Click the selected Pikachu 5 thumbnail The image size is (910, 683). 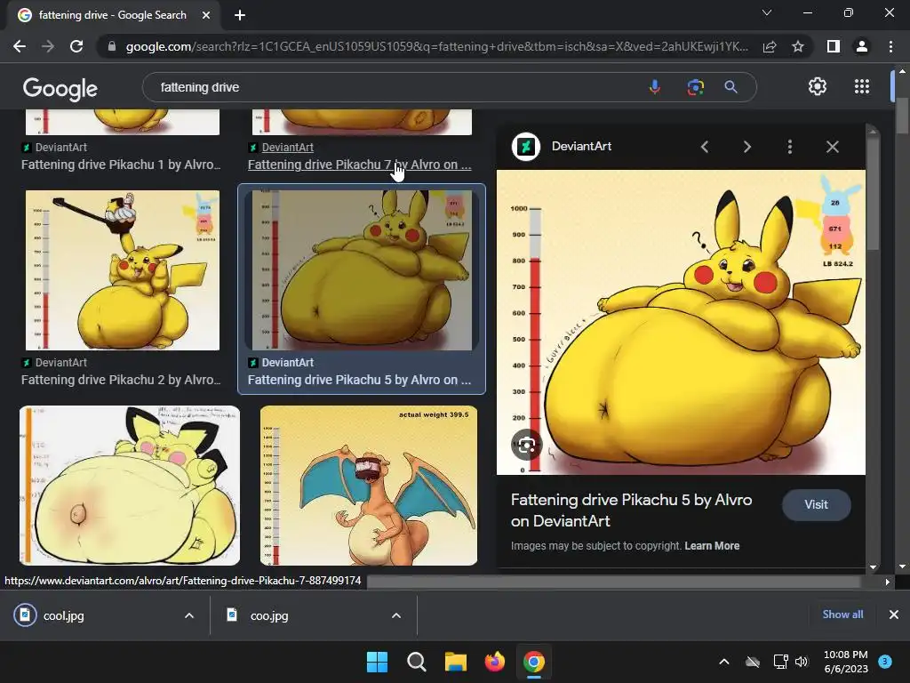coord(362,270)
